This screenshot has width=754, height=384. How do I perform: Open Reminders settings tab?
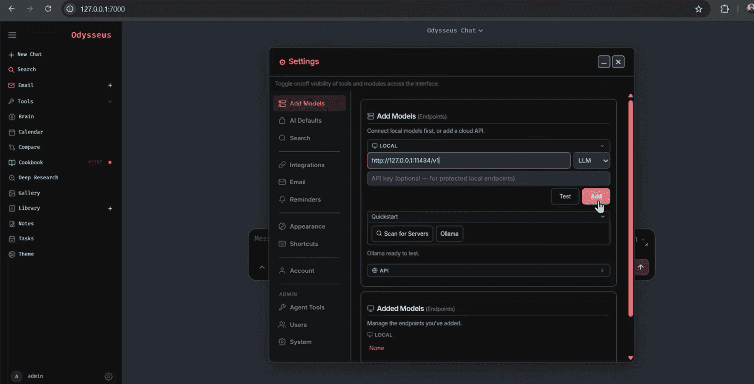click(309, 199)
